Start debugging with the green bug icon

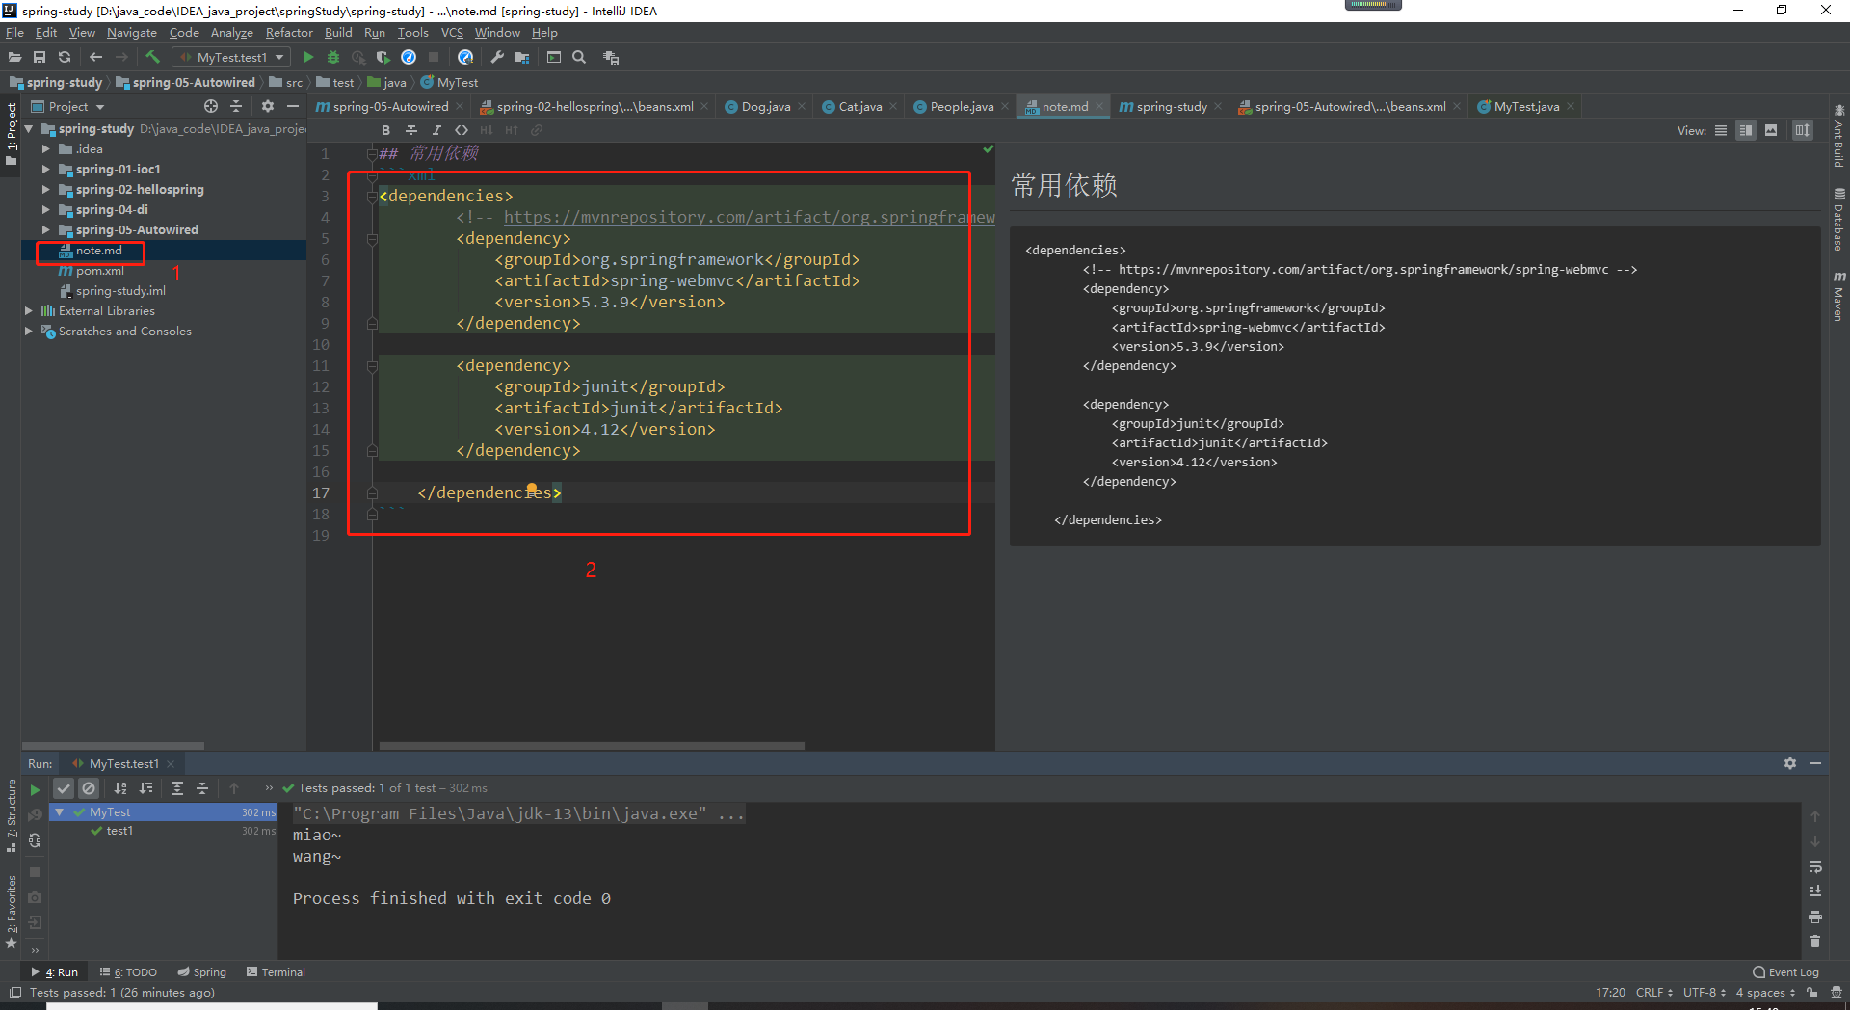333,57
